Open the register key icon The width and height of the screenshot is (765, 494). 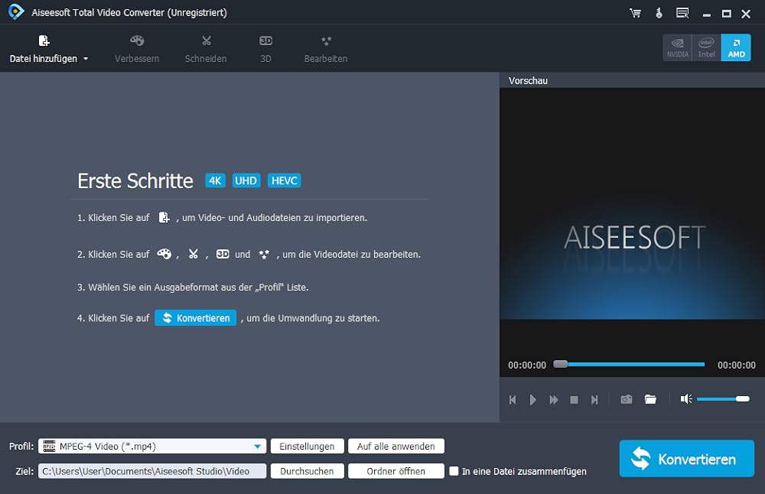[658, 13]
